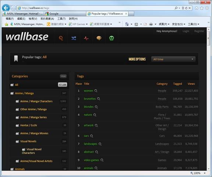Screen dimensions: 212x177
Task: Switch to the Google tab
Action: tap(65, 14)
